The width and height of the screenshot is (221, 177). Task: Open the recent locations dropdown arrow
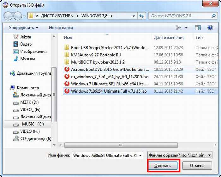click(25, 16)
